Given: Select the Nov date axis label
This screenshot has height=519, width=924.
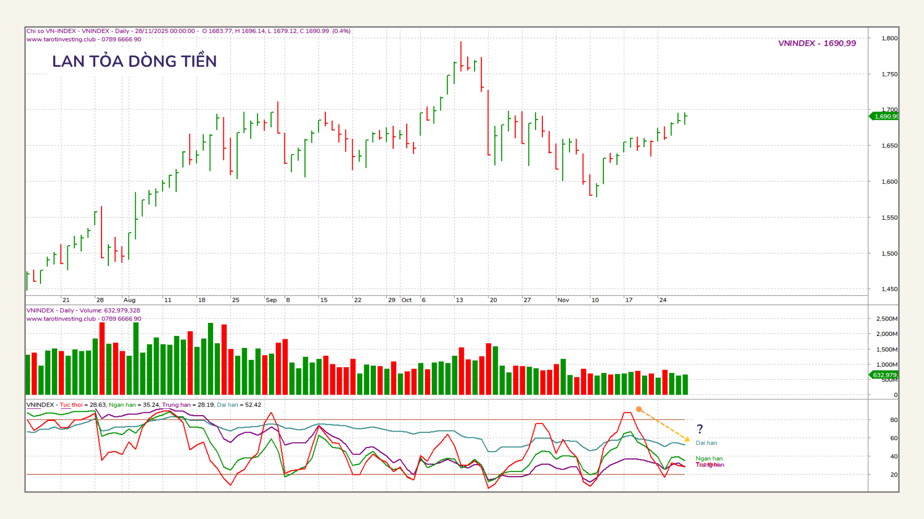Looking at the screenshot, I should [563, 300].
